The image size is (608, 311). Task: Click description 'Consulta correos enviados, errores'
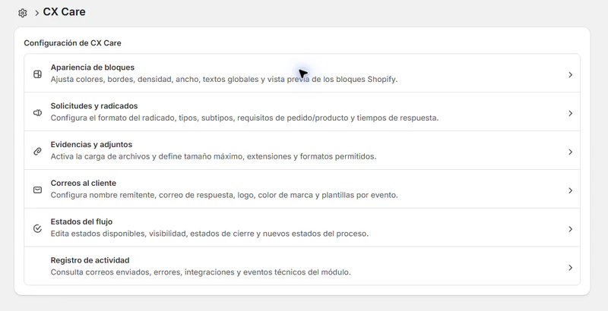[201, 272]
